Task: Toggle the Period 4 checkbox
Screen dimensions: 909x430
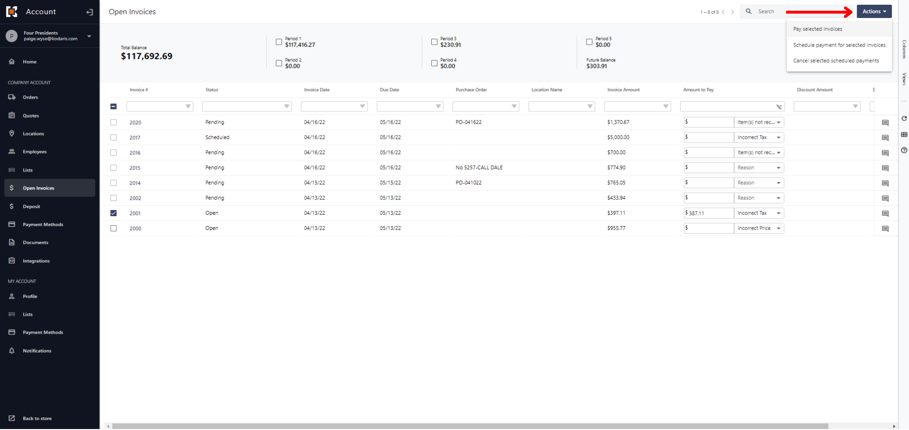Action: 434,63
